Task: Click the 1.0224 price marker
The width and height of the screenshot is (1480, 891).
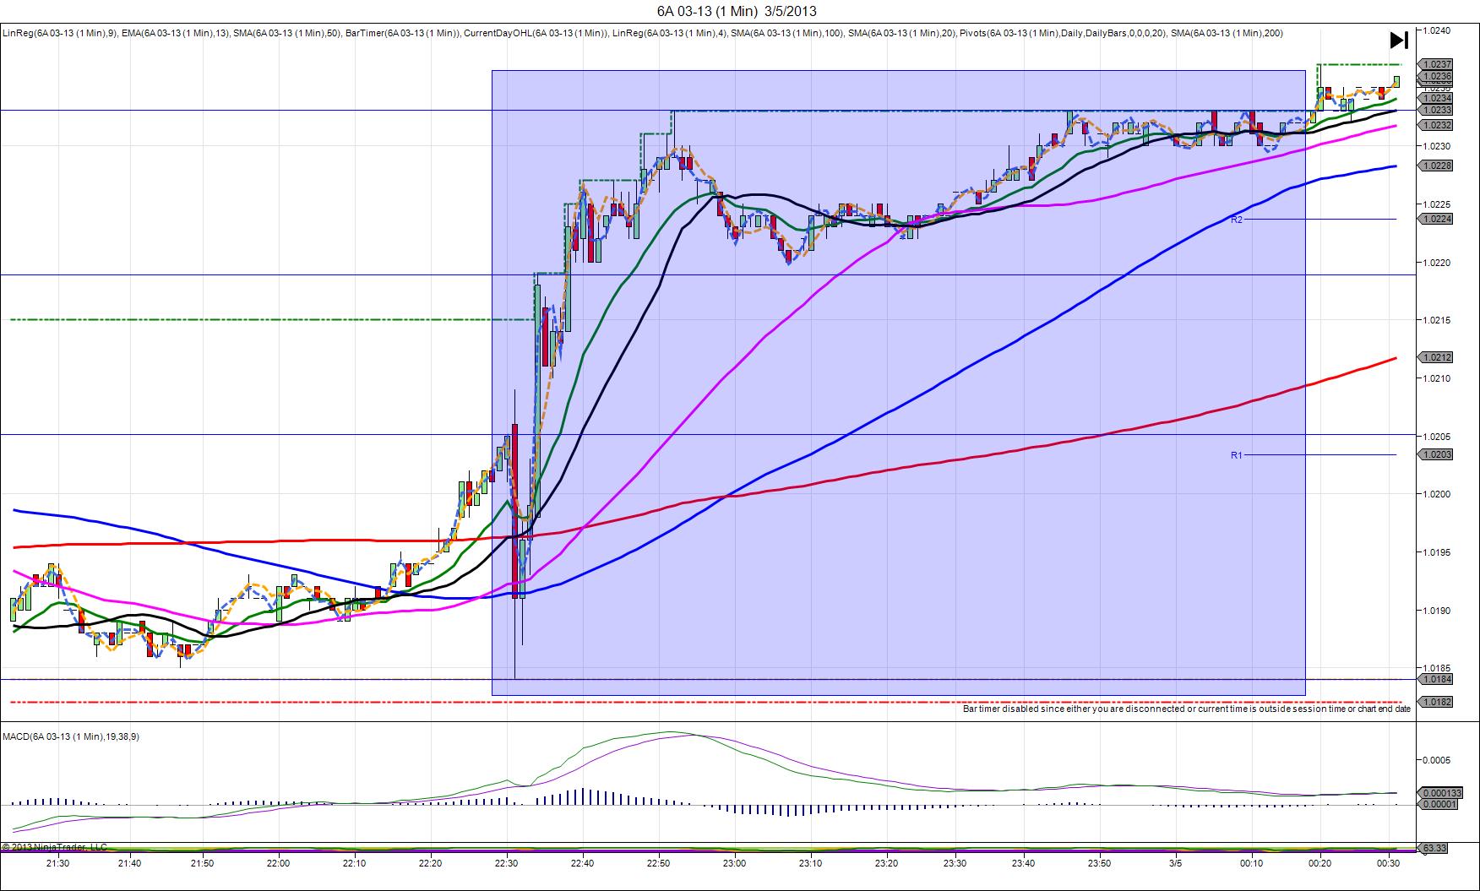Action: (x=1437, y=219)
